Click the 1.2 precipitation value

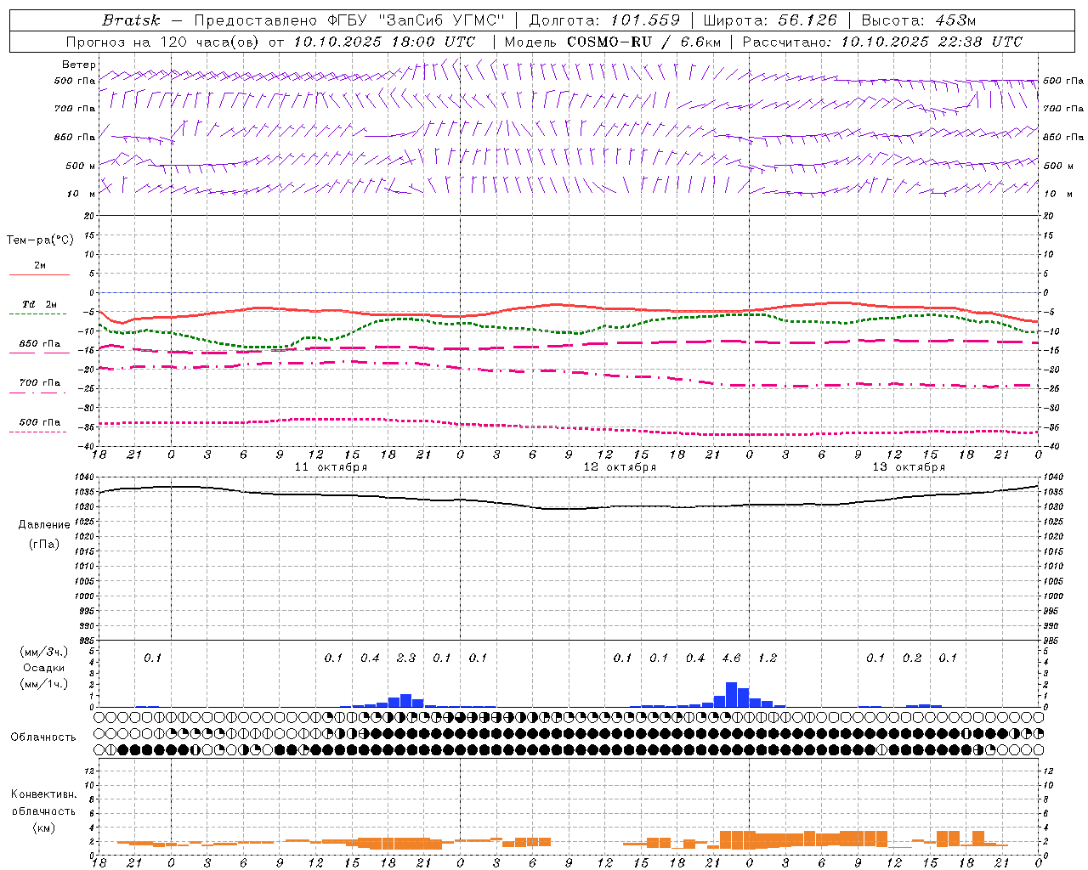pyautogui.click(x=768, y=658)
